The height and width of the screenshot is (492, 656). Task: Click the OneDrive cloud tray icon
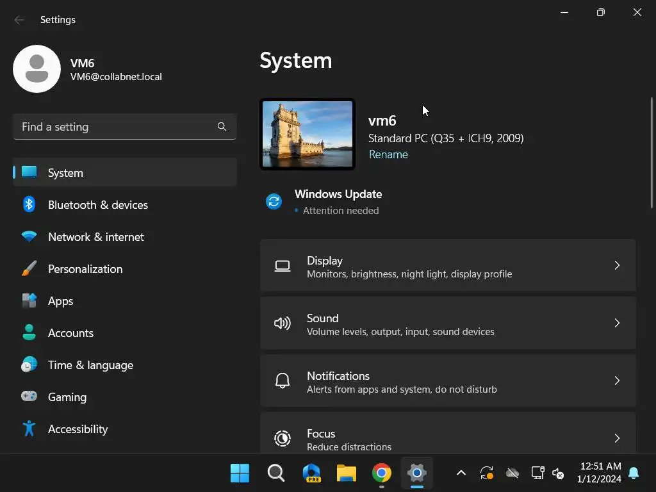(512, 473)
